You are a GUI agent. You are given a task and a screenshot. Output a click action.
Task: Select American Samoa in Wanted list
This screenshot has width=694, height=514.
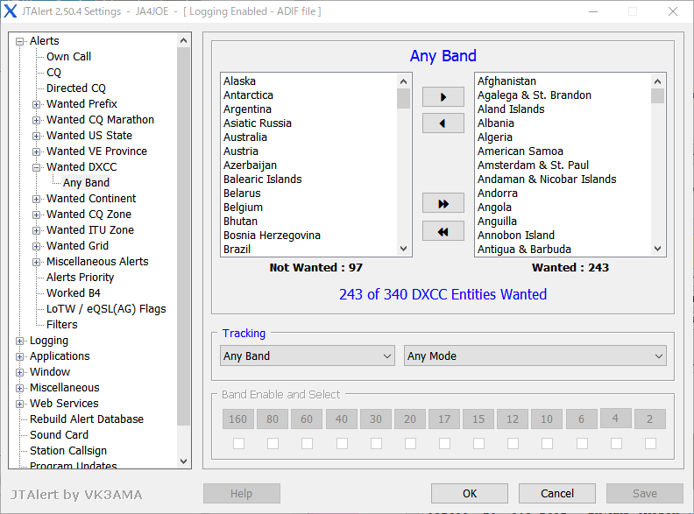(520, 151)
